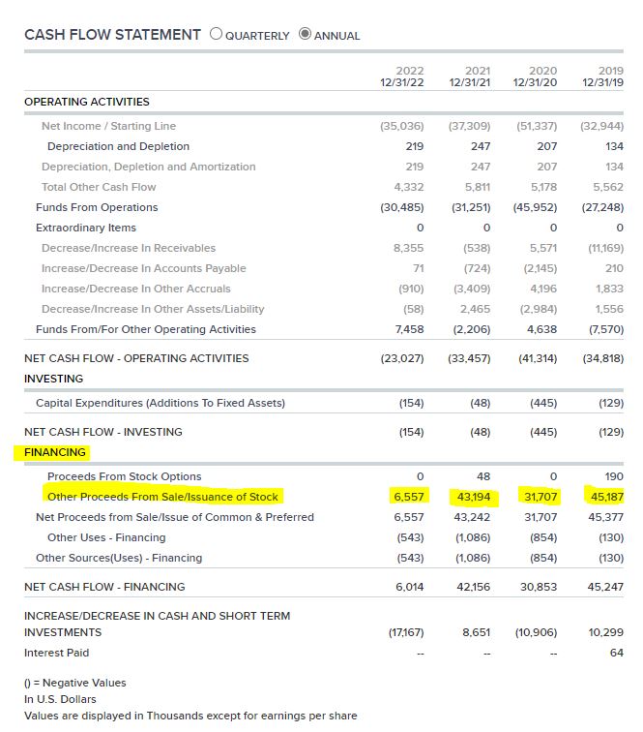Viewport: 643px width, 732px height.
Task: Click the 2019 column header
Action: (603, 76)
